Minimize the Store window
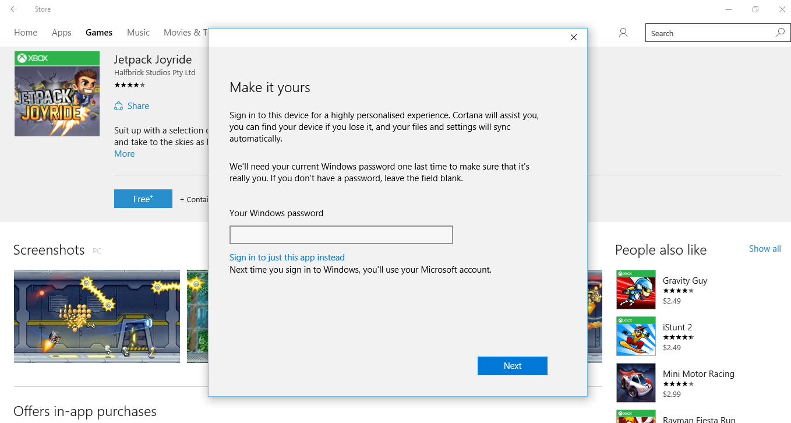 729,9
